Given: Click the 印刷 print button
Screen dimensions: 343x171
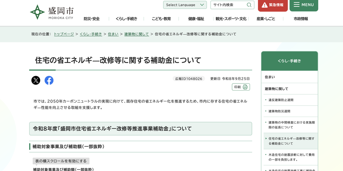Looking at the screenshot, I should (241, 87).
